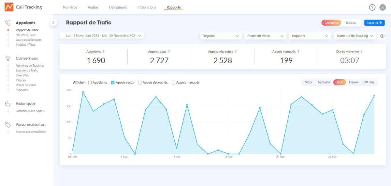The image size is (391, 186).
Task: Uncheck the Appels reçus checkbox
Action: 113,83
